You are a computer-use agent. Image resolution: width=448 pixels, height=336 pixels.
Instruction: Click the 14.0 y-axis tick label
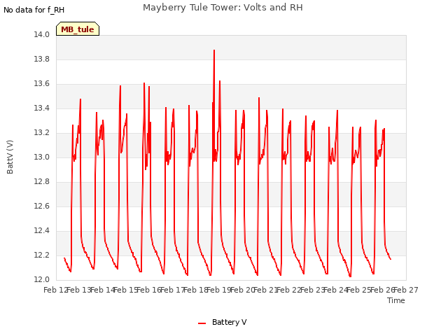click(41, 34)
